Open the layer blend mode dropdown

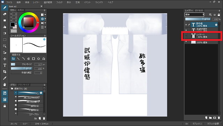(x=194, y=15)
